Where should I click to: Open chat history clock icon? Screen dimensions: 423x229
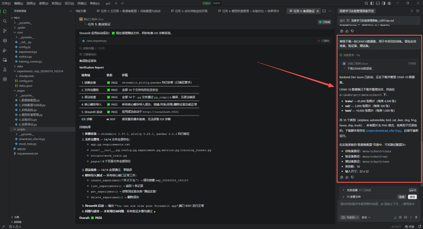coord(418,11)
